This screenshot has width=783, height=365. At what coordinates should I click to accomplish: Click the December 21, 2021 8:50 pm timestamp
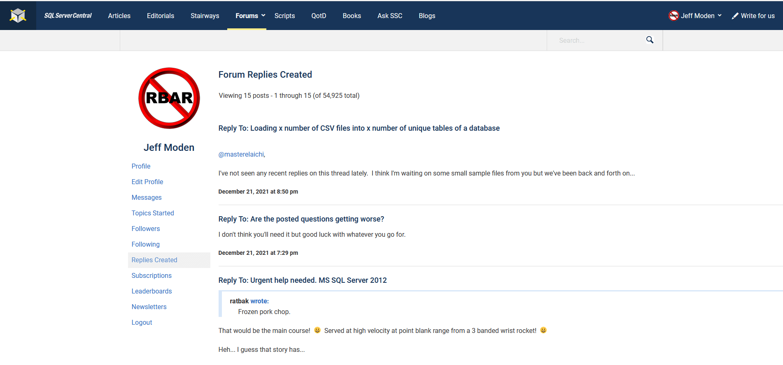tap(258, 192)
